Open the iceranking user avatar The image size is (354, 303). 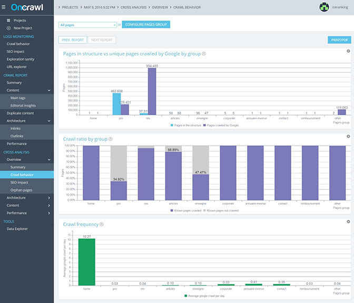[x=324, y=7]
